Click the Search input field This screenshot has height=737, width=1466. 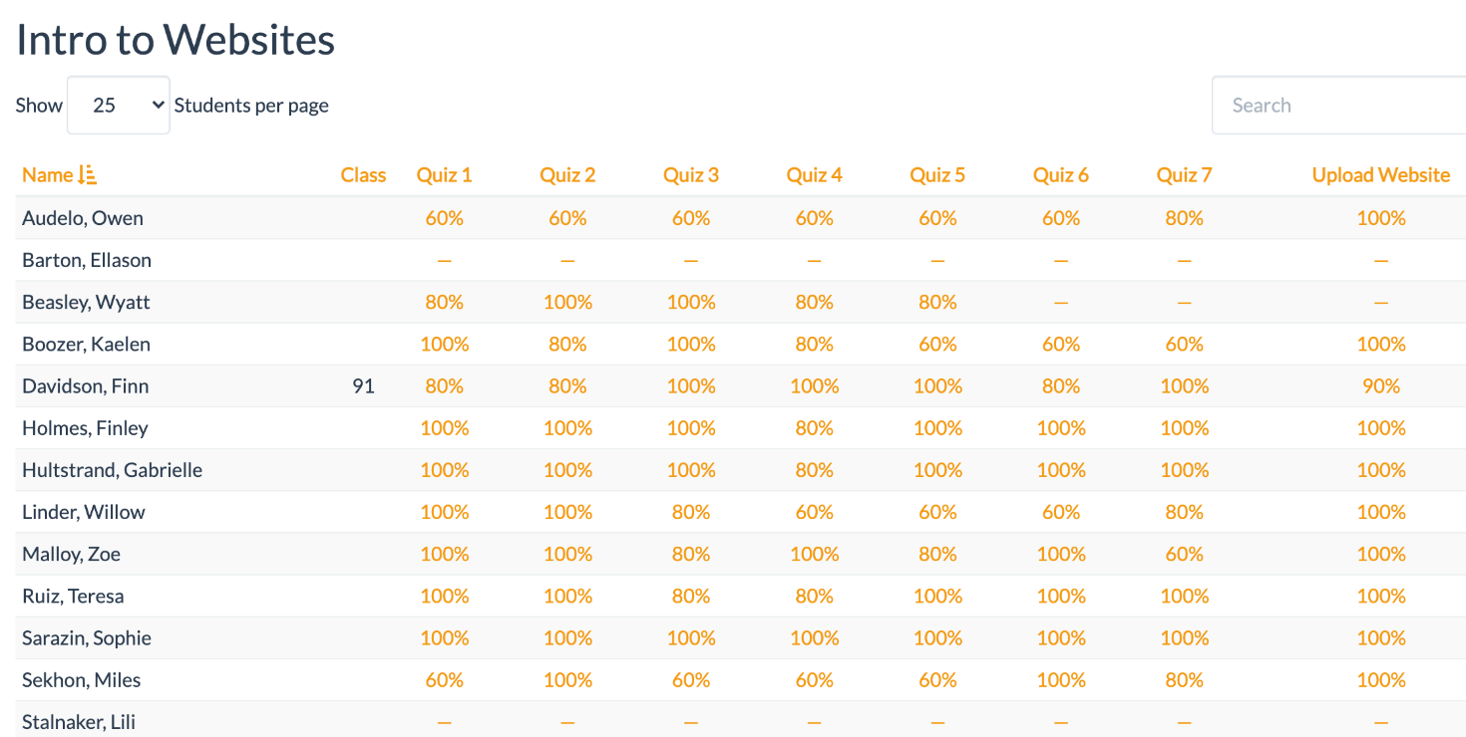[1338, 105]
